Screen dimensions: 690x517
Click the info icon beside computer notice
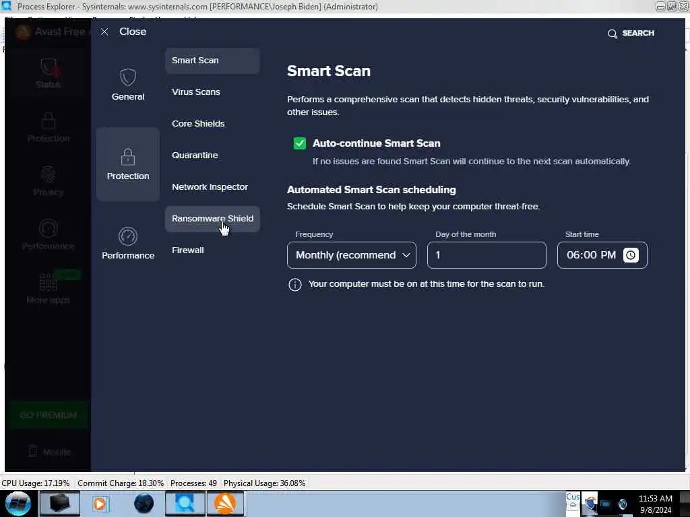tap(295, 285)
